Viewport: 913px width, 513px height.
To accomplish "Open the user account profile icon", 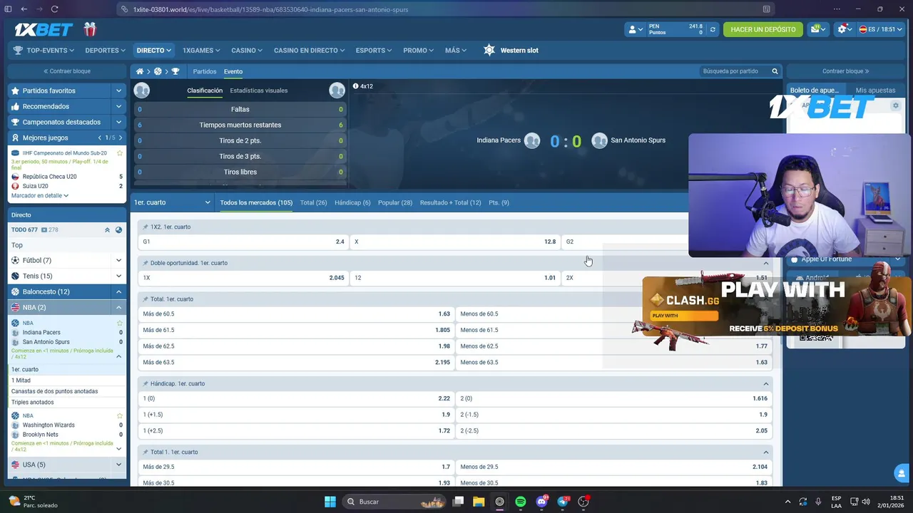I will pos(634,30).
